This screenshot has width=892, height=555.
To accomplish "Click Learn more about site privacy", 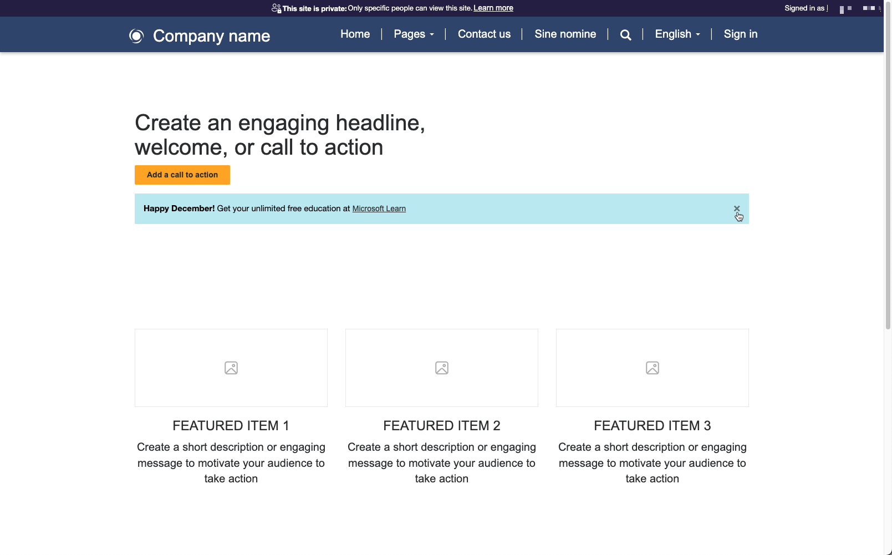I will click(x=493, y=8).
